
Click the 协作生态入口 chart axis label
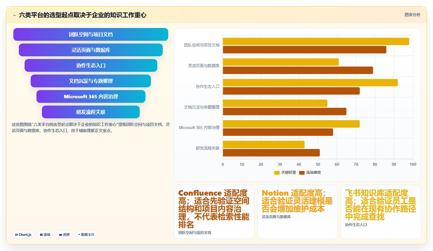(208, 86)
